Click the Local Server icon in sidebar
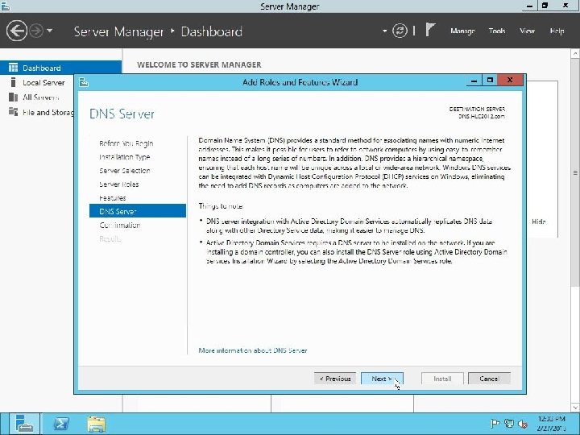Viewport: 580px width, 435px height. tap(14, 82)
